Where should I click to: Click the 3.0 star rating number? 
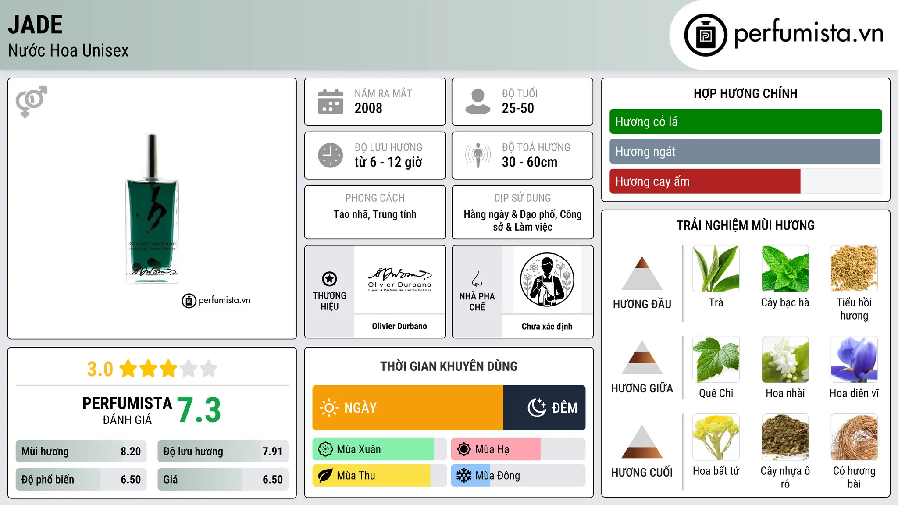click(x=100, y=369)
